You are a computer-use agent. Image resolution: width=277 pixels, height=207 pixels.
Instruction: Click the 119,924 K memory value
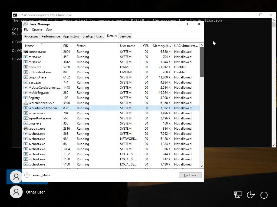pyautogui.click(x=164, y=93)
